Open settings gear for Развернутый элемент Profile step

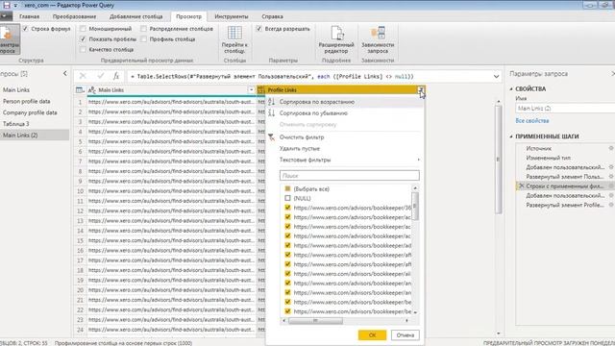point(611,205)
